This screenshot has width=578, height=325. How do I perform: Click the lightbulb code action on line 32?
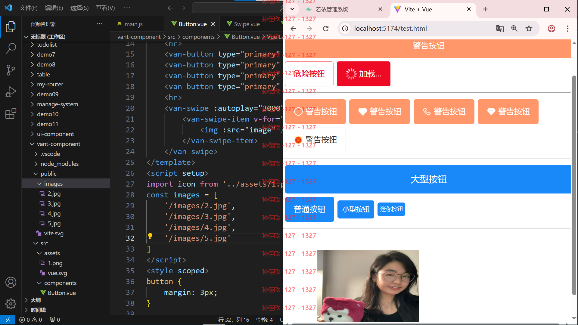[x=150, y=236]
